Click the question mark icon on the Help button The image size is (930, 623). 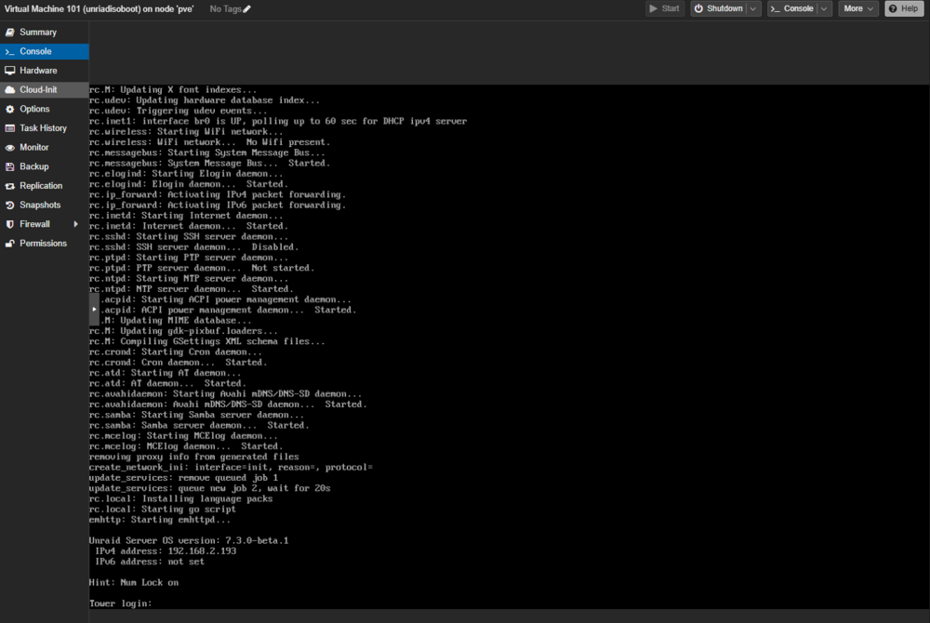893,8
